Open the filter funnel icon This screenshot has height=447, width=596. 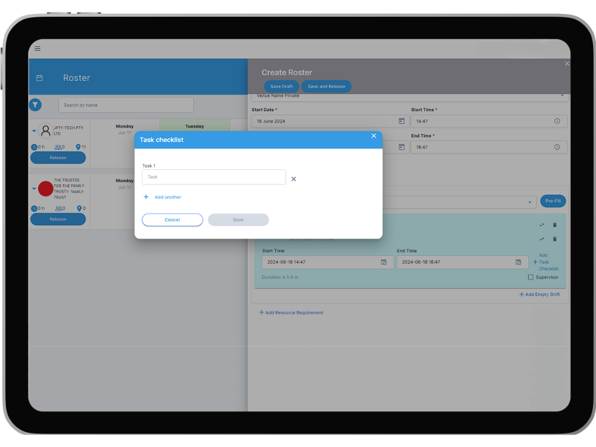click(35, 104)
